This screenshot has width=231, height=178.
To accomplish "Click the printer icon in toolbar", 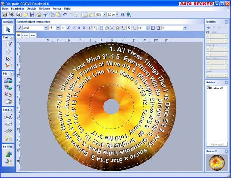I will 39,15.
